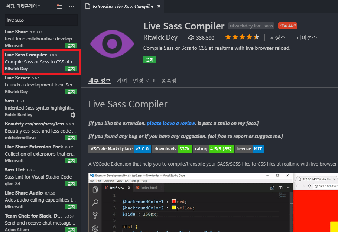Image resolution: width=338 pixels, height=232 pixels.
Task: Click the download count cloud icon
Action: (x=191, y=38)
